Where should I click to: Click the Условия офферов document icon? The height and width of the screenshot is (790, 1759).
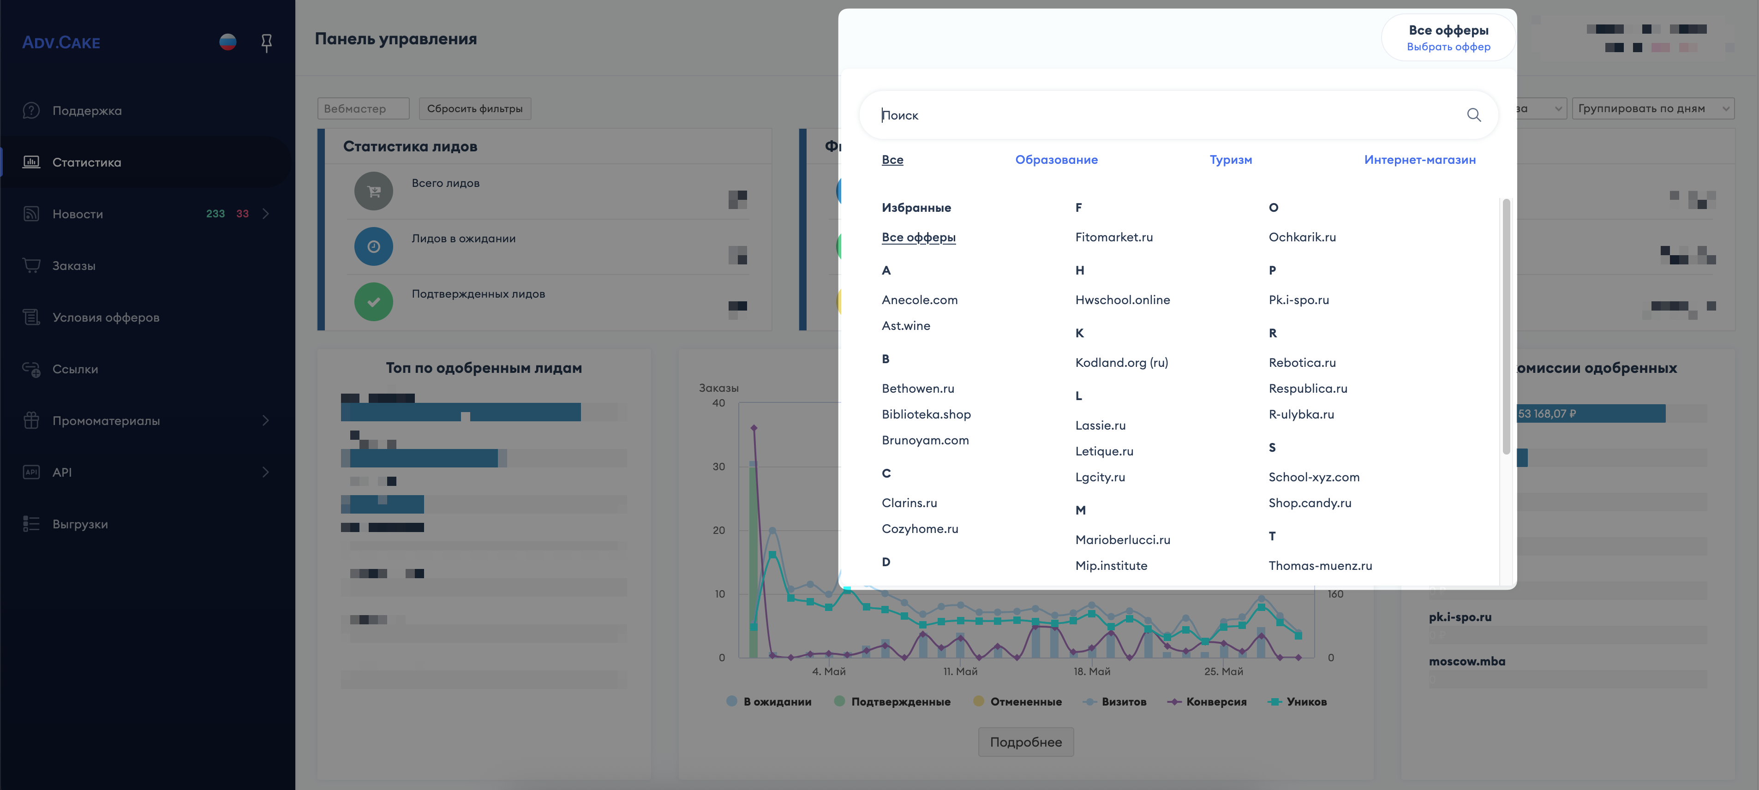(x=31, y=317)
